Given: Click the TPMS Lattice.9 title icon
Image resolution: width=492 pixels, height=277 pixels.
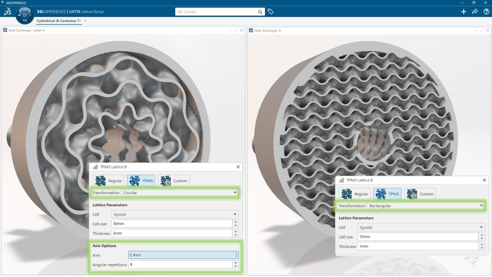Looking at the screenshot, I should pos(95,167).
